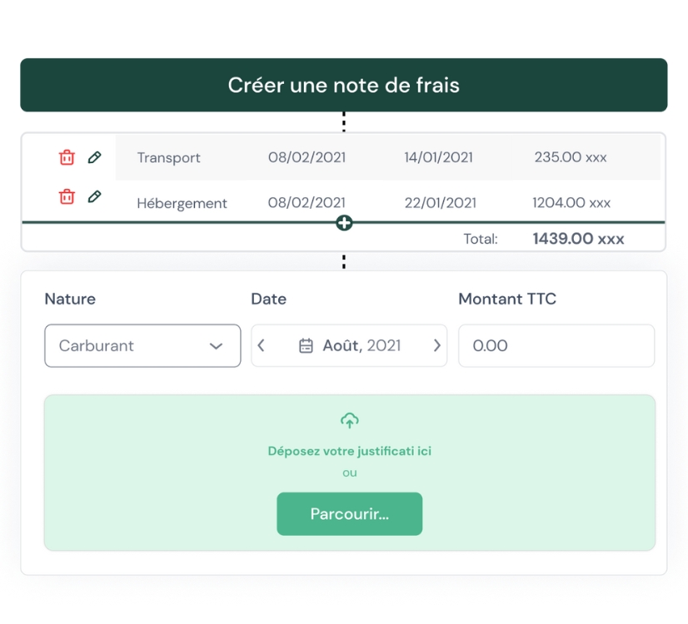Open the calendar icon in Date field

[306, 346]
